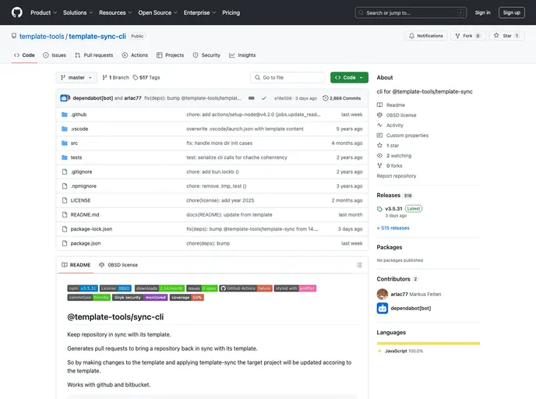Click the coverage 55% badge
536x399 pixels.
(187, 298)
